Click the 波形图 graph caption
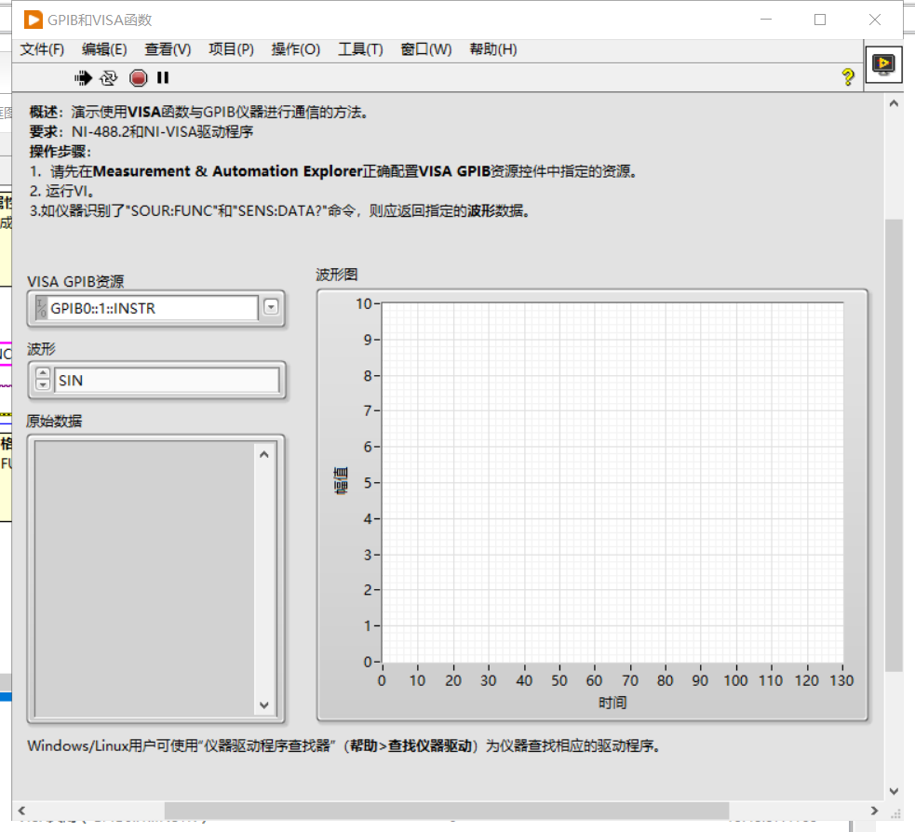Image resolution: width=915 pixels, height=832 pixels. click(337, 275)
